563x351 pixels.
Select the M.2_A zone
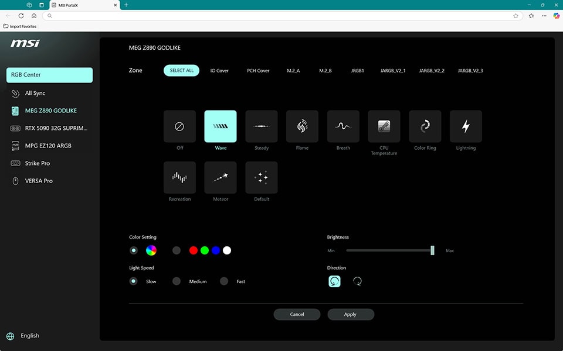[x=293, y=70]
